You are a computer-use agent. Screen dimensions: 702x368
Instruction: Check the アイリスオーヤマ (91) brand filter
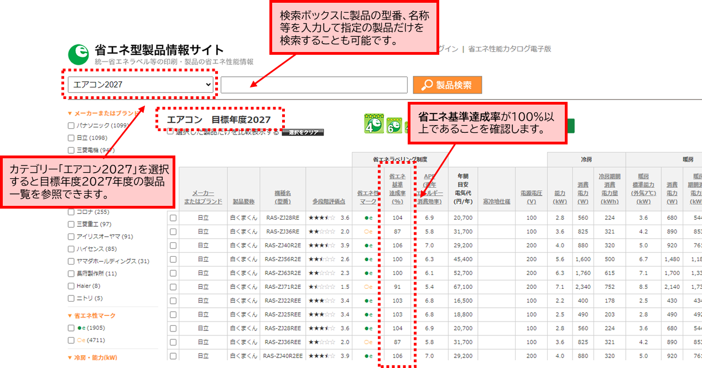[71, 236]
